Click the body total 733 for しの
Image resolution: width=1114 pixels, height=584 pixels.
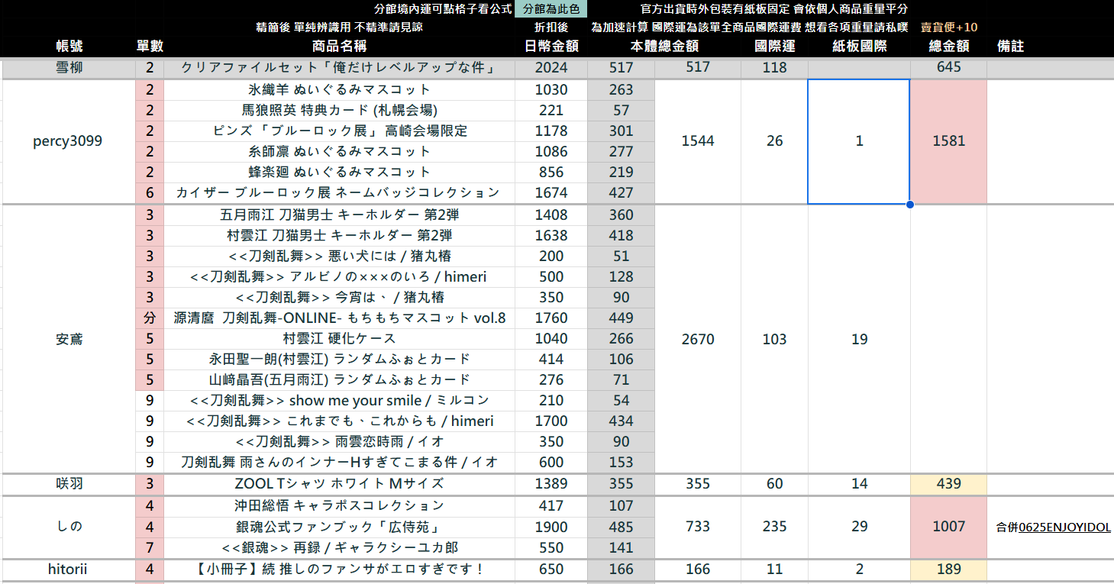tap(698, 527)
